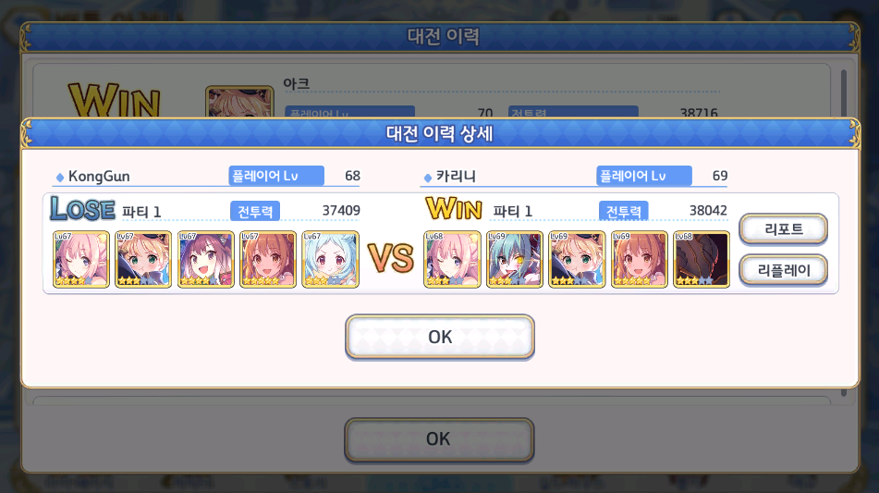Select KongGun's second blonde capped character
This screenshot has width=879, height=493.
click(x=143, y=259)
